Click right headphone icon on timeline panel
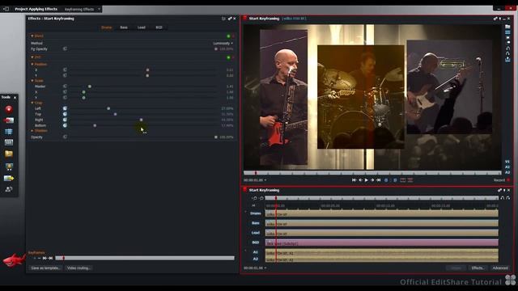518x291 pixels. click(x=508, y=198)
